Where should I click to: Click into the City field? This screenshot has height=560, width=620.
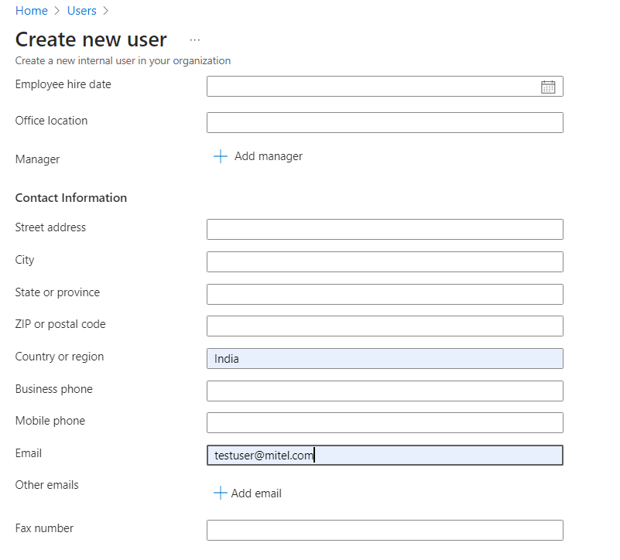click(x=385, y=262)
